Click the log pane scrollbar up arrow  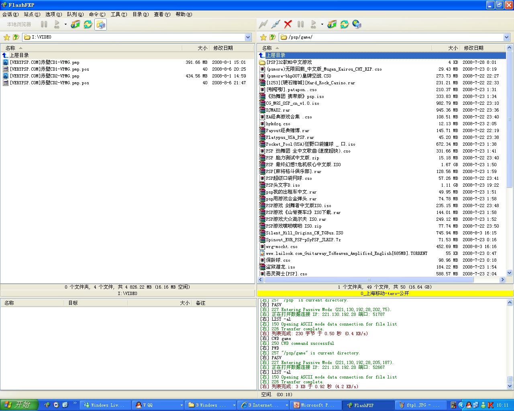510,303
